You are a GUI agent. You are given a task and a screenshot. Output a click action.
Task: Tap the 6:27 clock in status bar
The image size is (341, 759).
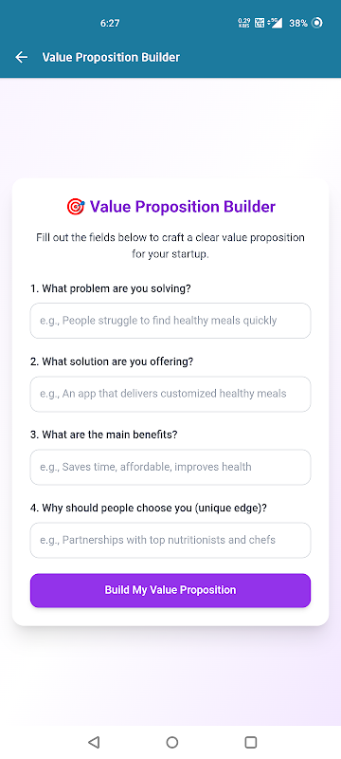pos(110,23)
